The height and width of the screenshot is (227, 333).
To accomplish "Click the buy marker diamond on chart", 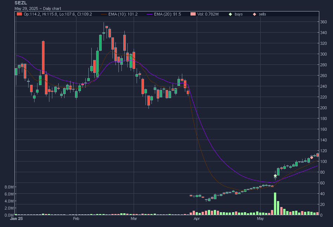I will pyautogui.click(x=275, y=176).
